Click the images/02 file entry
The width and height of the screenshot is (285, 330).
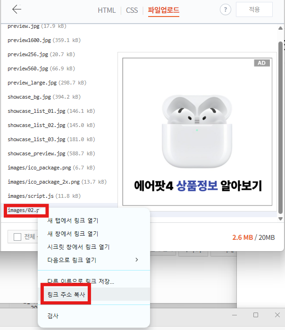point(24,210)
